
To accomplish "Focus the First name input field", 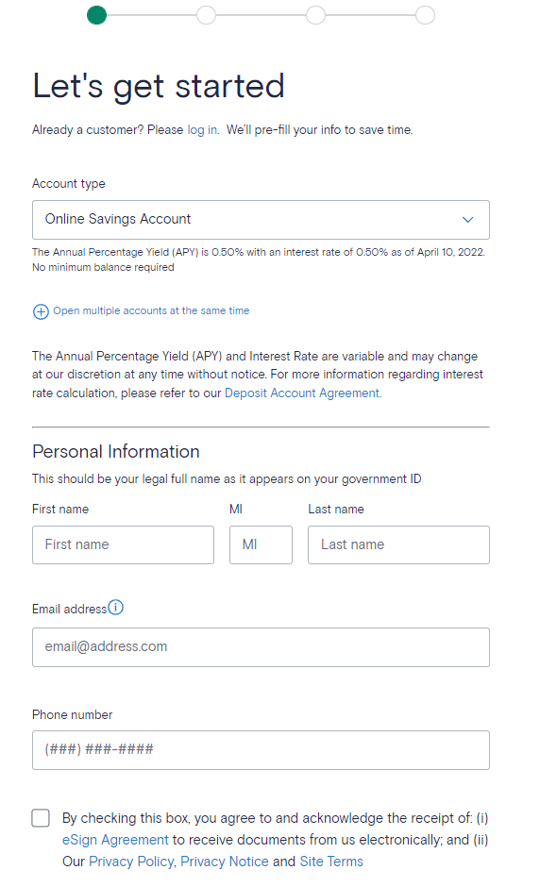I will [124, 544].
